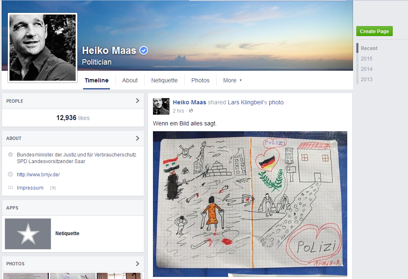Image resolution: width=408 pixels, height=279 pixels.
Task: Switch to the Netiquette tab
Action: point(164,80)
